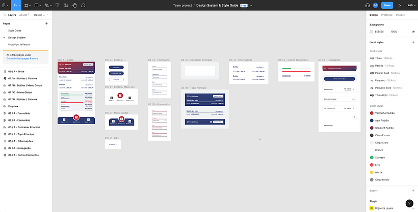418x212 pixels.
Task: Click the Pequeno Bold Ag icon
Action: (372, 88)
